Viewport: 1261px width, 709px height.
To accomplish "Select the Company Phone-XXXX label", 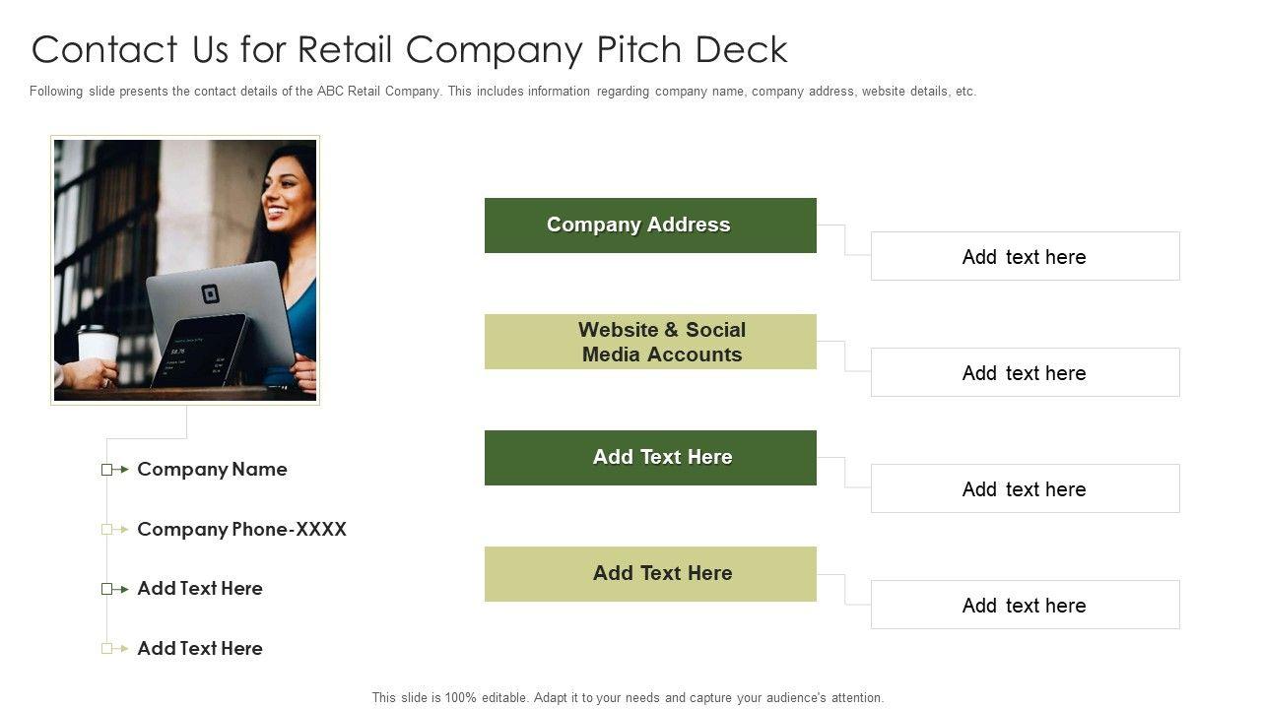I will pyautogui.click(x=241, y=530).
